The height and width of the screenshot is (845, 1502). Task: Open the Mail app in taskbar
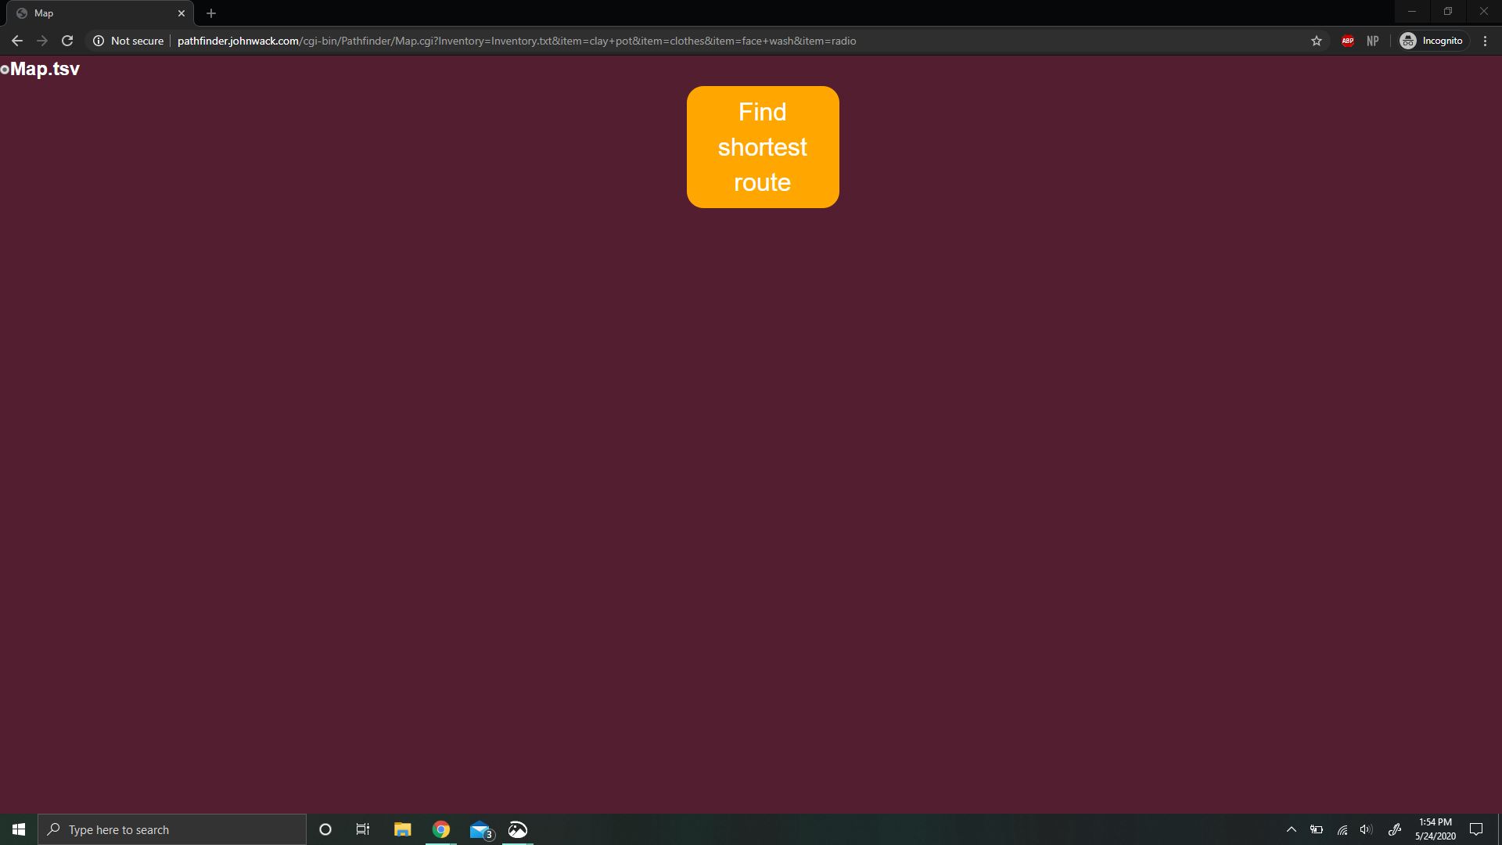pos(480,829)
